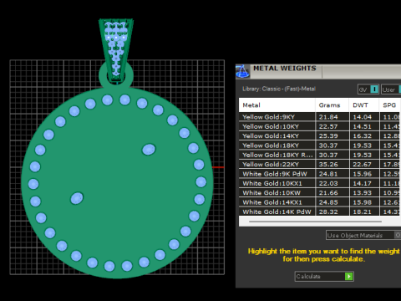The image size is (401, 301).
Task: Click the 14.04 DWT value
Action: 363,117
